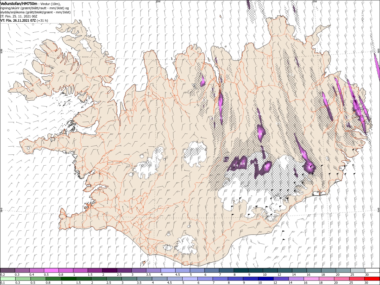The image size is (380, 285).
Task: Select the initial time line 'IT: Fim. 25. 11. 2021 00Z'
Action: [x=19, y=16]
